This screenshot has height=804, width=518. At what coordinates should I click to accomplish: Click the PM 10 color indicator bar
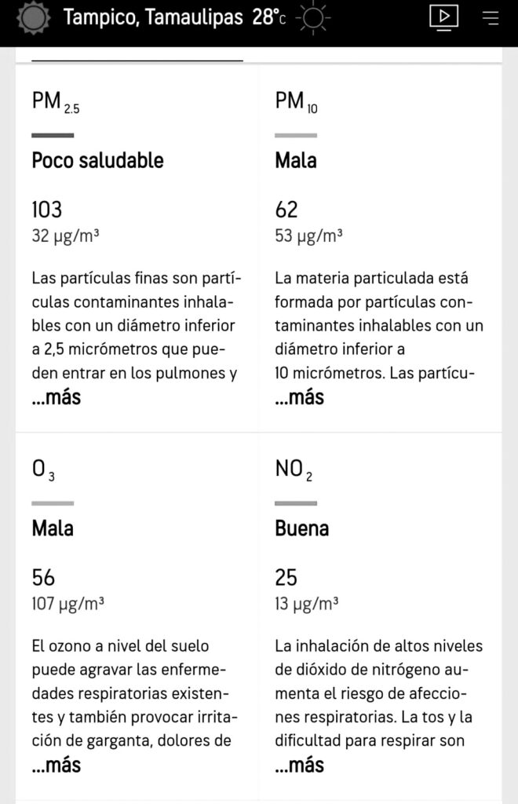click(x=296, y=135)
